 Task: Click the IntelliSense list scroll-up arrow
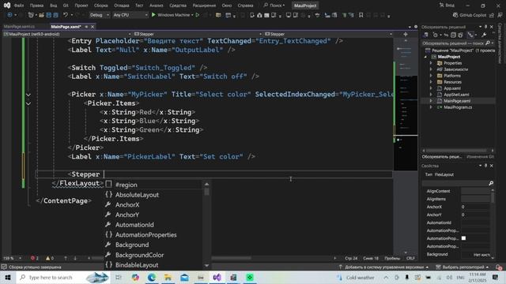[207, 184]
